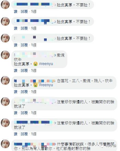
Task: Click avatar beside the 白莲花 comment
Action: pyautogui.click(x=5, y=80)
